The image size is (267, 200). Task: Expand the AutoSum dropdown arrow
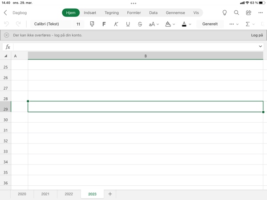(254, 24)
